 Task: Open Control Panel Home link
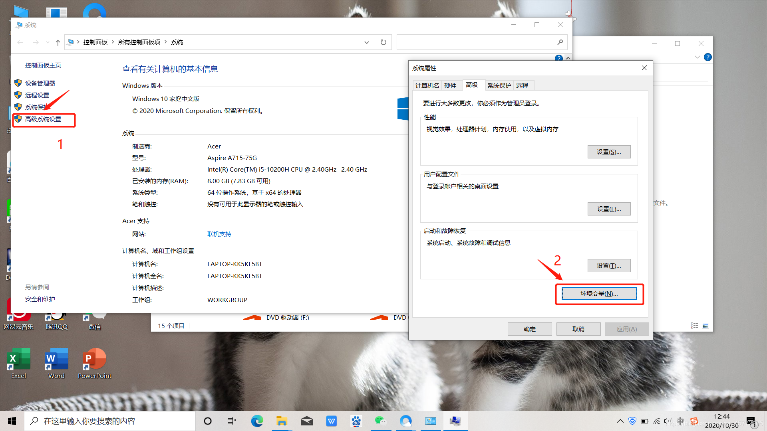pos(43,65)
